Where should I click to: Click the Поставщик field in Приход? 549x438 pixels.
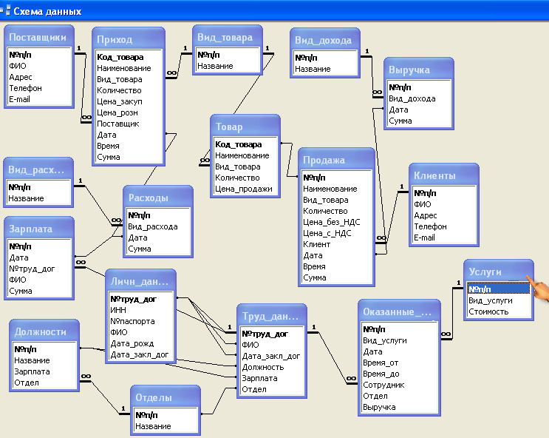tap(129, 124)
